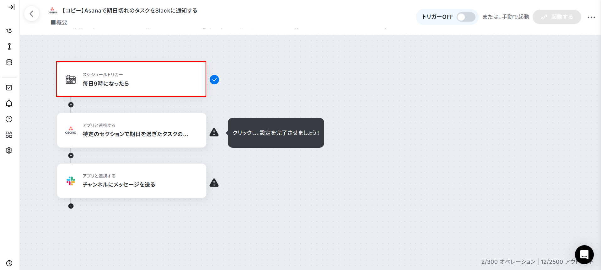Open the database icon in sidebar

point(9,62)
